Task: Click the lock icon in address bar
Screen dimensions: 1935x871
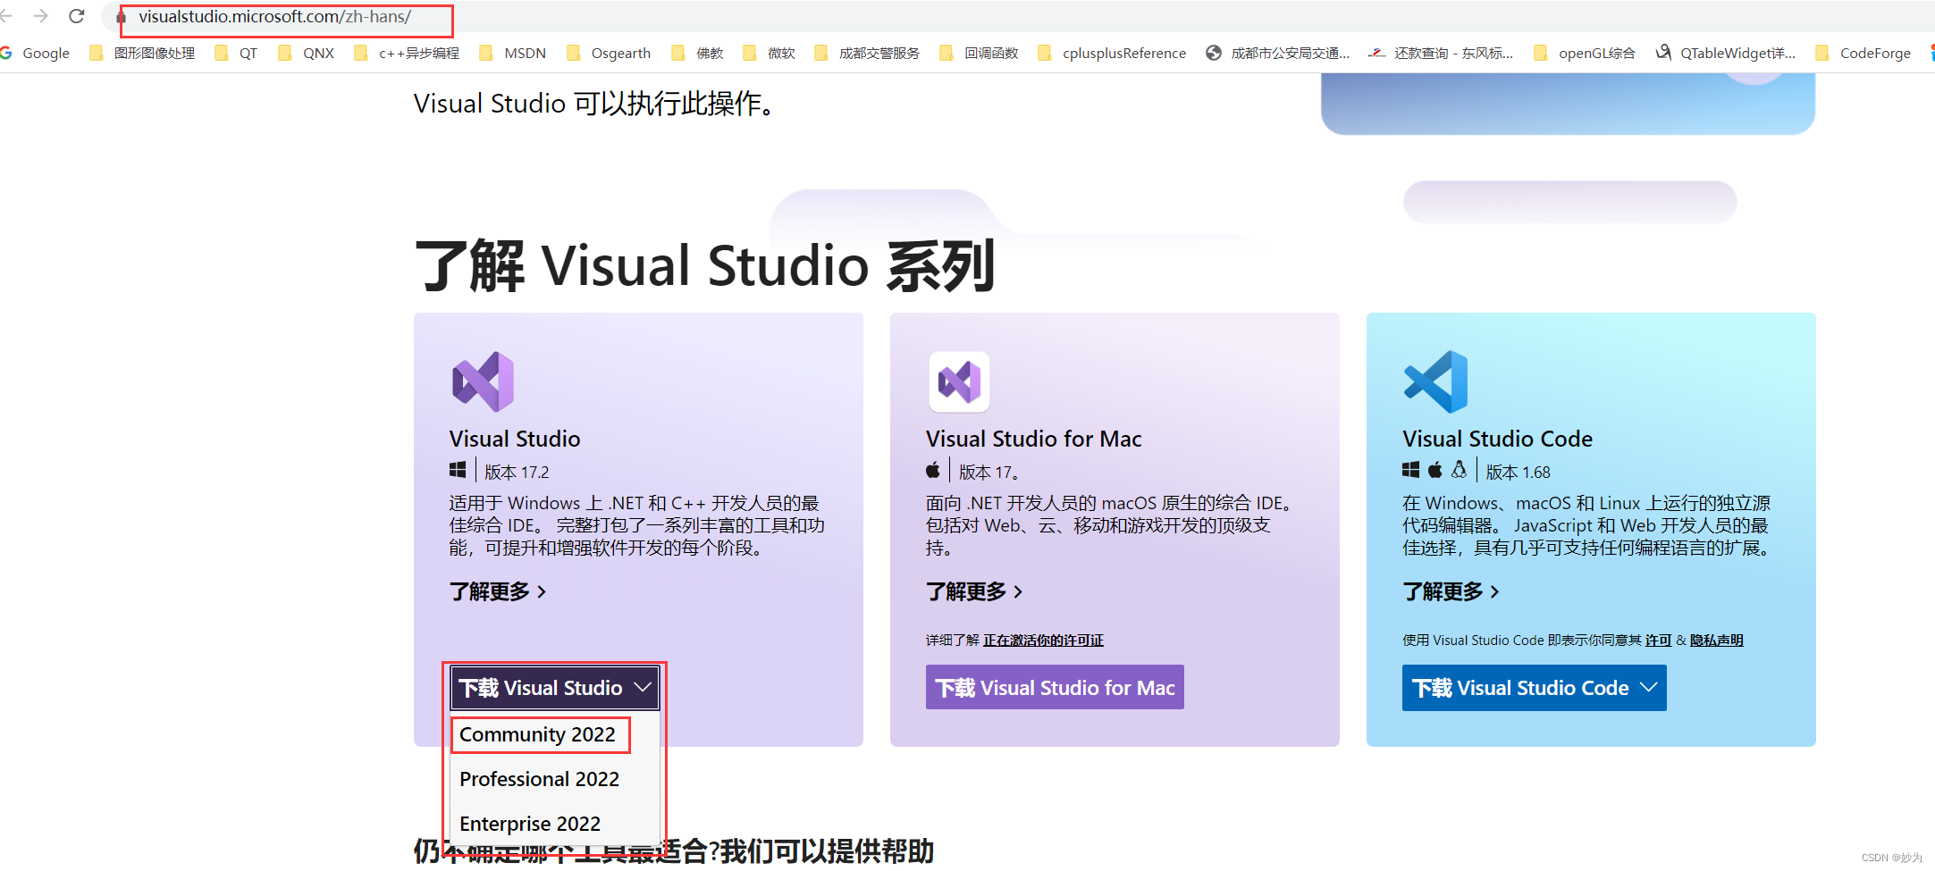Action: coord(121,17)
